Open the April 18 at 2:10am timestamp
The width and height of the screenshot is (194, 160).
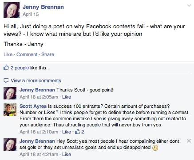tap(39, 132)
